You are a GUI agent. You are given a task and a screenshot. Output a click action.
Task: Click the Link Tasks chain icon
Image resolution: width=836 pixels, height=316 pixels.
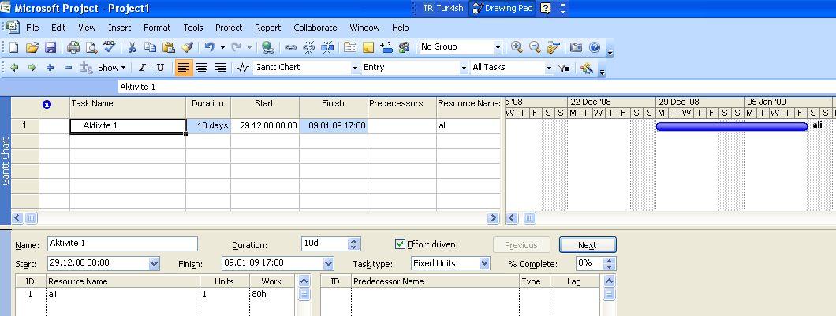click(291, 47)
